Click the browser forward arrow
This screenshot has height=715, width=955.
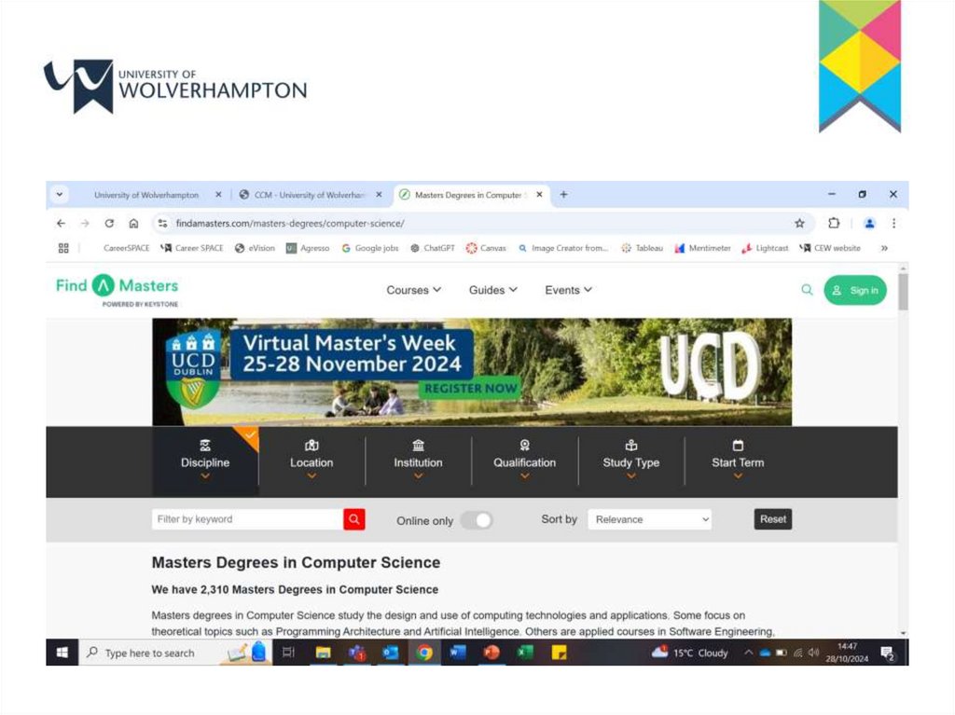85,224
